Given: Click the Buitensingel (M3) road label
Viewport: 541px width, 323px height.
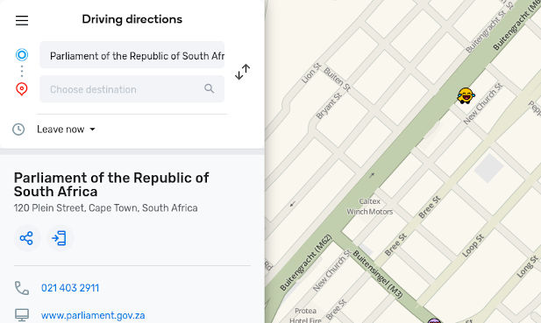Looking at the screenshot, I should click(x=378, y=274).
